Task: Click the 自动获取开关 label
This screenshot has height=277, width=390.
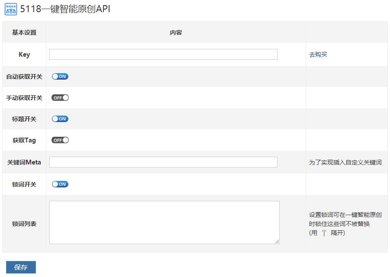Action: (24, 77)
